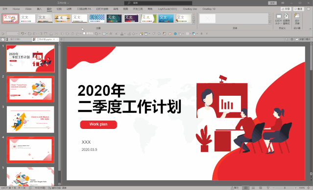Click the decrease font size icon
The width and height of the screenshot is (313, 190).
point(117,34)
